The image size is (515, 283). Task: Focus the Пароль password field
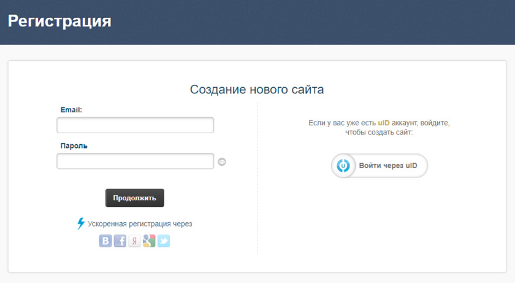coord(135,161)
